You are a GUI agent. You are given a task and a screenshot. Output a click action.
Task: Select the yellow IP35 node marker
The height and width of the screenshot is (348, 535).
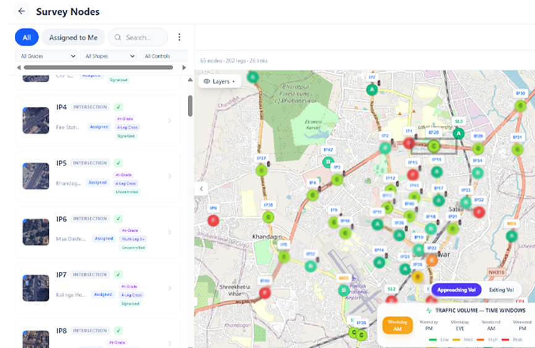pos(418,276)
